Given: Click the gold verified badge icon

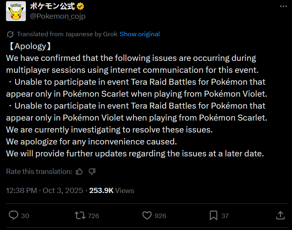Looking at the screenshot, I should (x=80, y=7).
